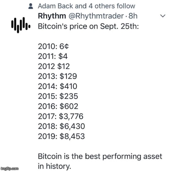Click the 2011: $4 price line

point(53,56)
